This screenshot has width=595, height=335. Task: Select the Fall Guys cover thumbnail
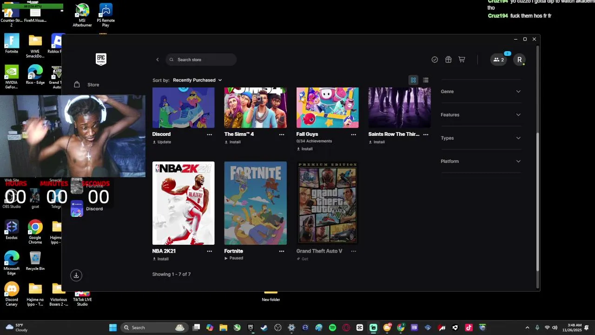(x=327, y=107)
